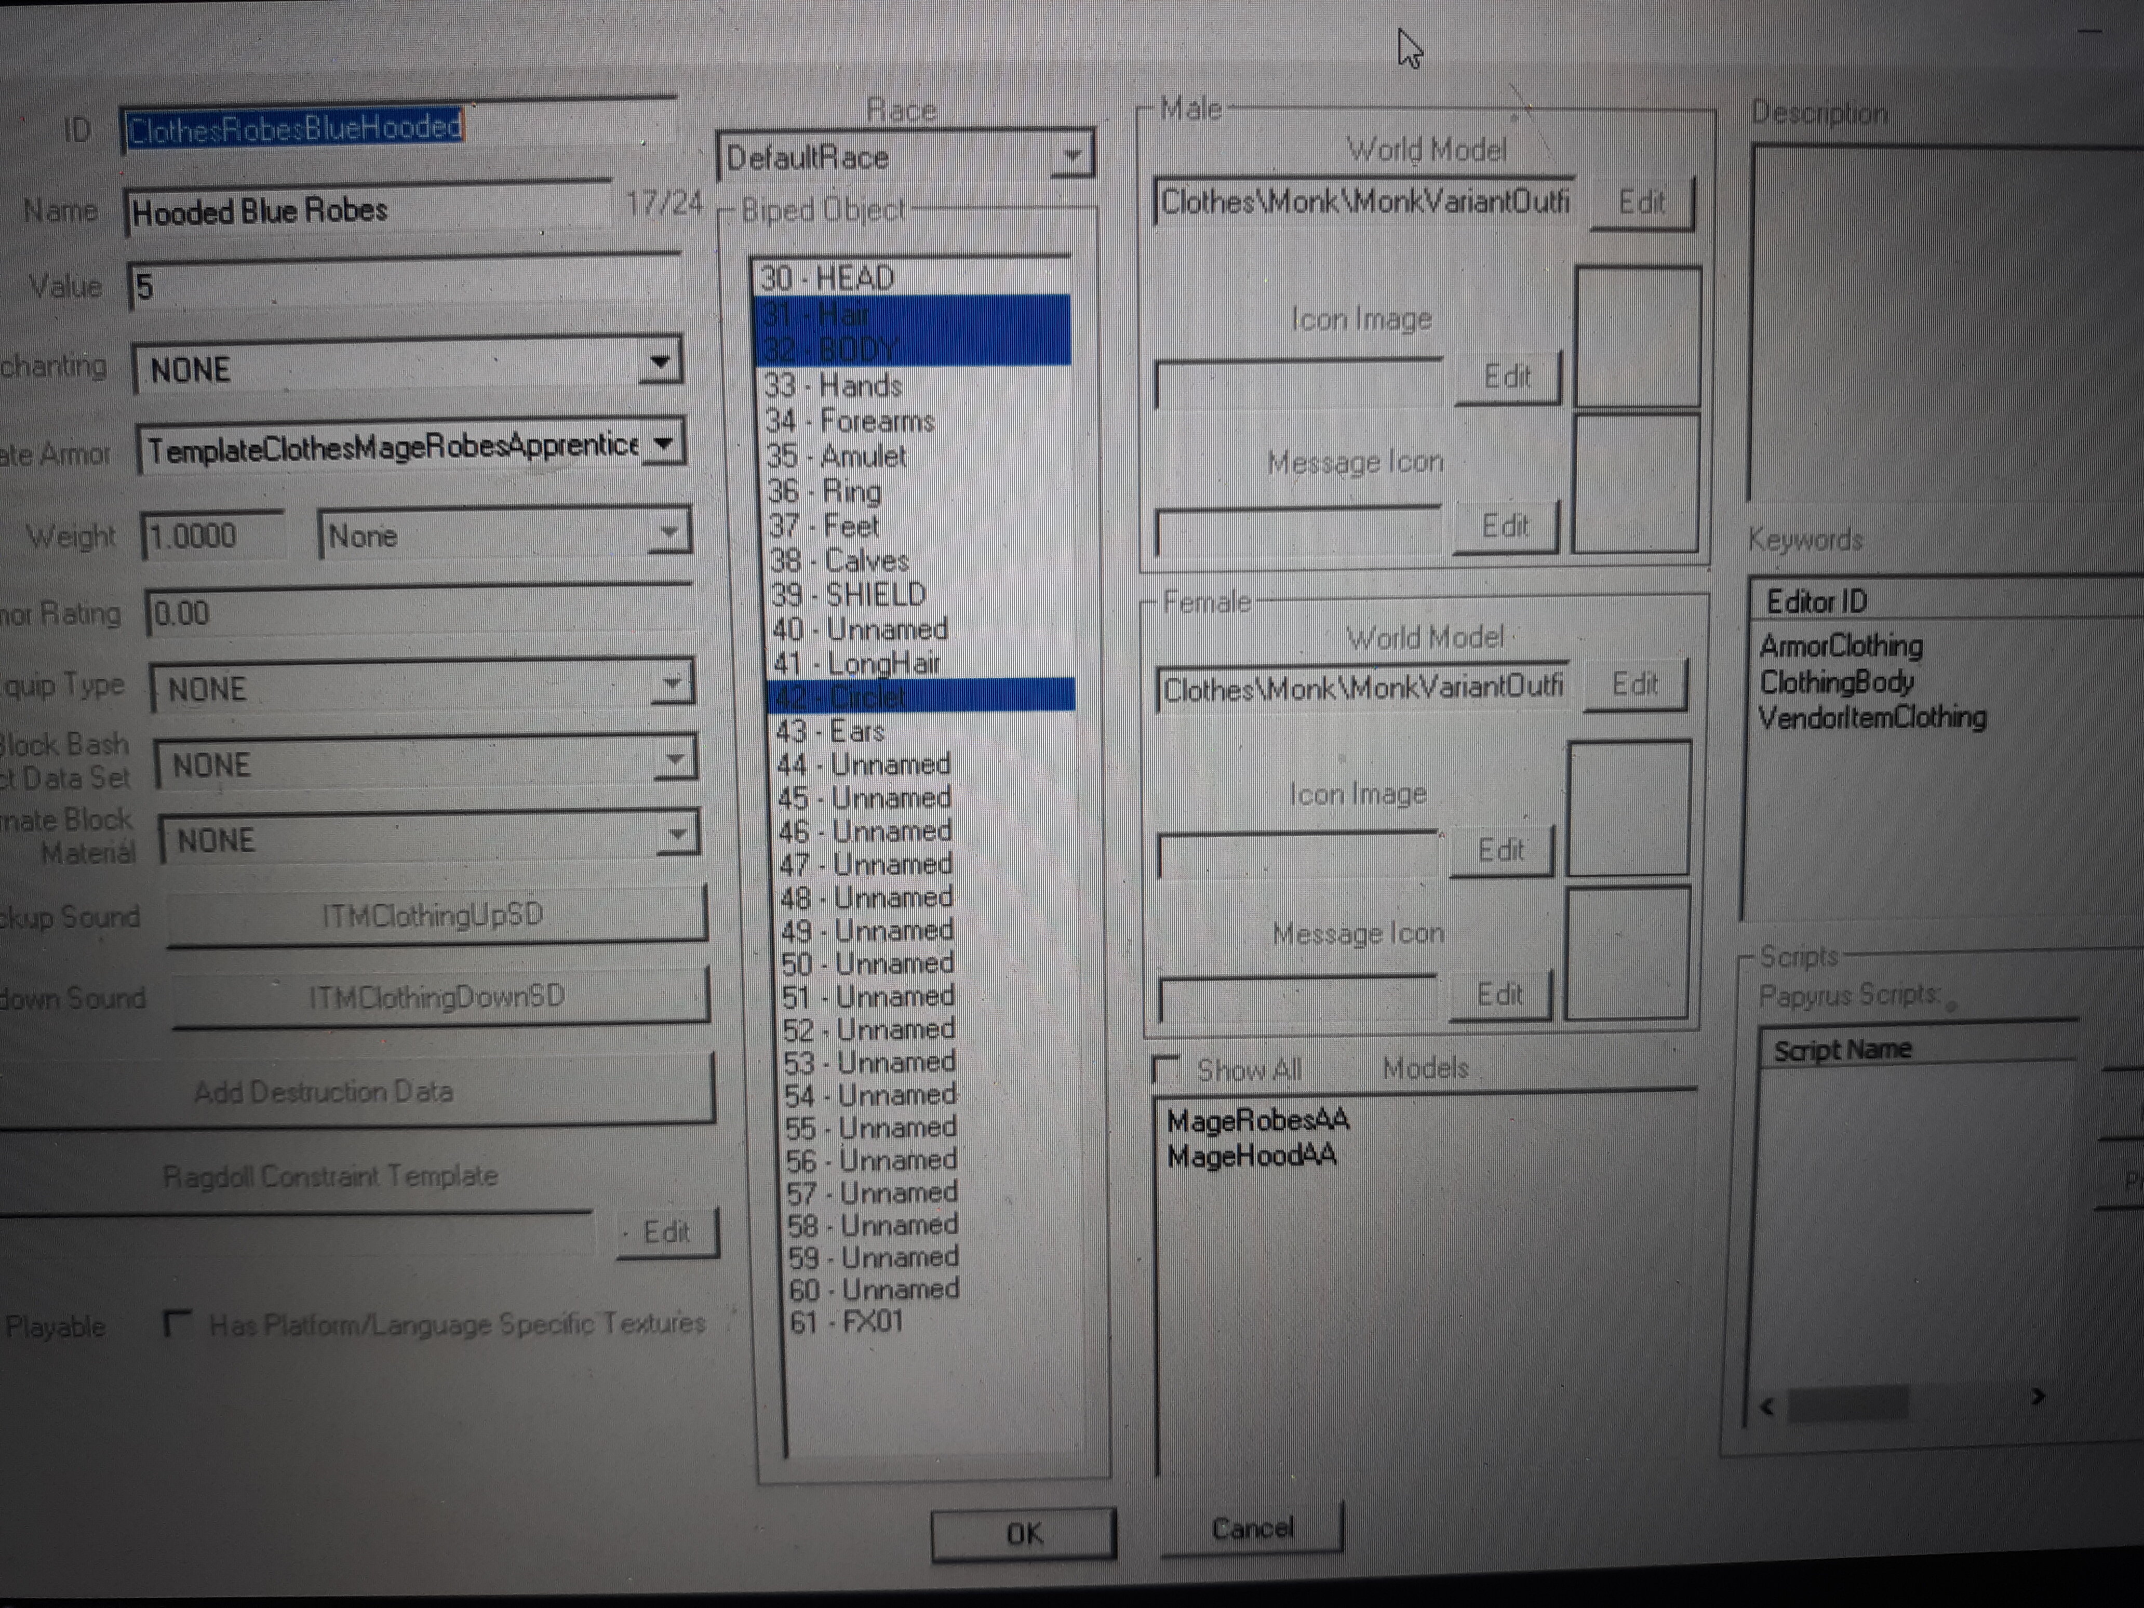Click the Description text area
Screen dimensions: 2144x1608
pos(1946,323)
